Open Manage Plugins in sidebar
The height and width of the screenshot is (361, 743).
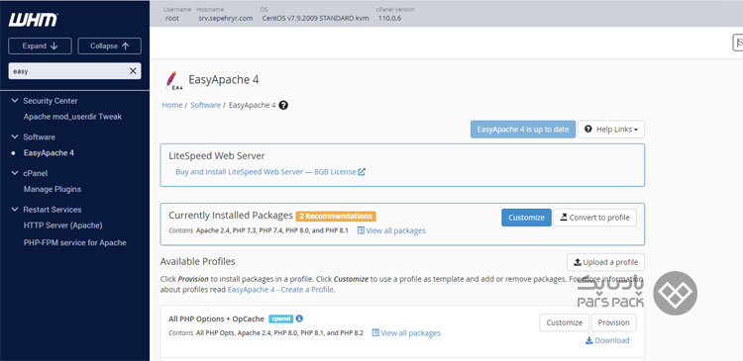pos(53,189)
